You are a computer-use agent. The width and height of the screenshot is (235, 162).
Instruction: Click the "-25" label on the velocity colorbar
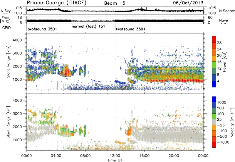221,125
